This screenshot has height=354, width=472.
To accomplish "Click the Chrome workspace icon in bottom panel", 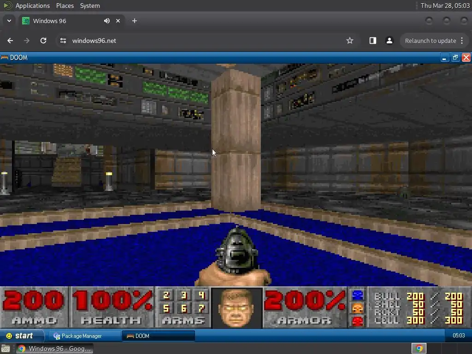I will click(x=419, y=348).
